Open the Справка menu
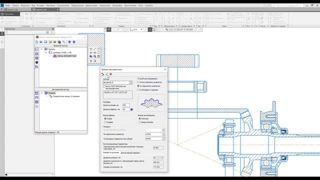The width and height of the screenshot is (320, 180). [x=149, y=5]
